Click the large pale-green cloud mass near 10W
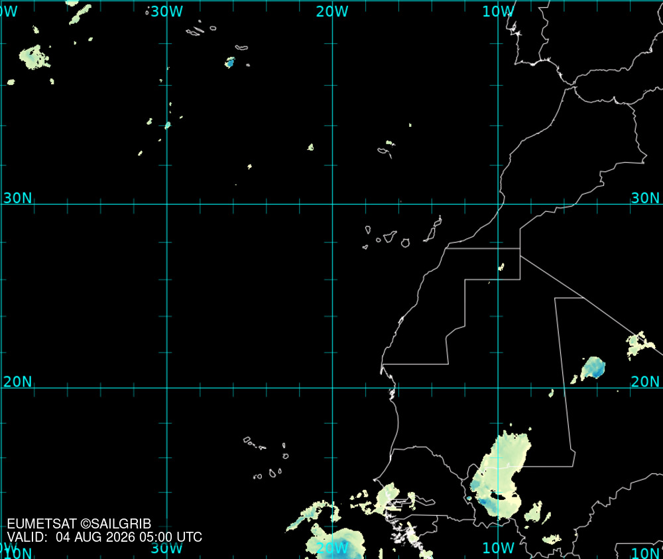663x559 pixels. pyautogui.click(x=500, y=474)
